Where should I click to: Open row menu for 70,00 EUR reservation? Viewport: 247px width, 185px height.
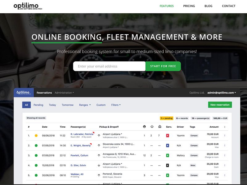(x=225, y=135)
